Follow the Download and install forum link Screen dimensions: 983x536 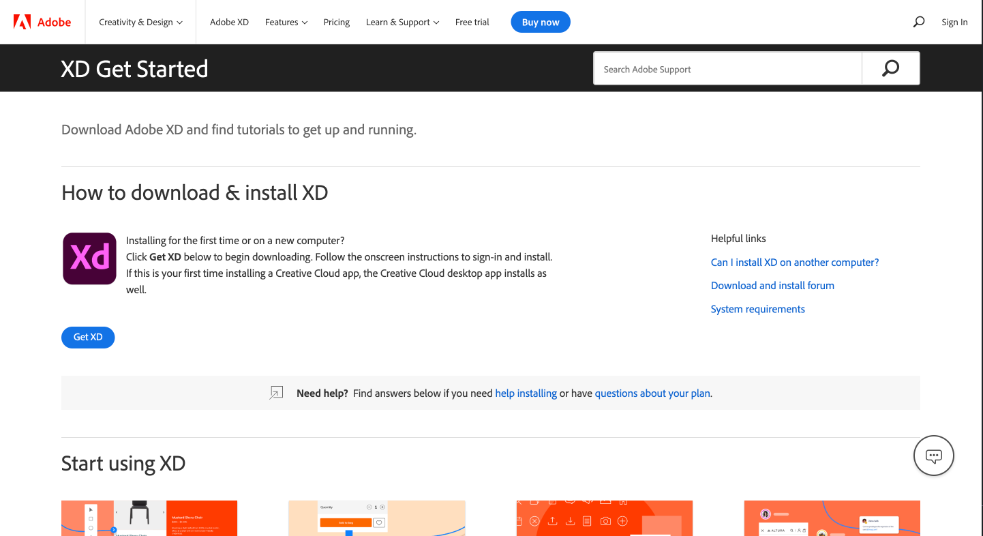tap(772, 285)
